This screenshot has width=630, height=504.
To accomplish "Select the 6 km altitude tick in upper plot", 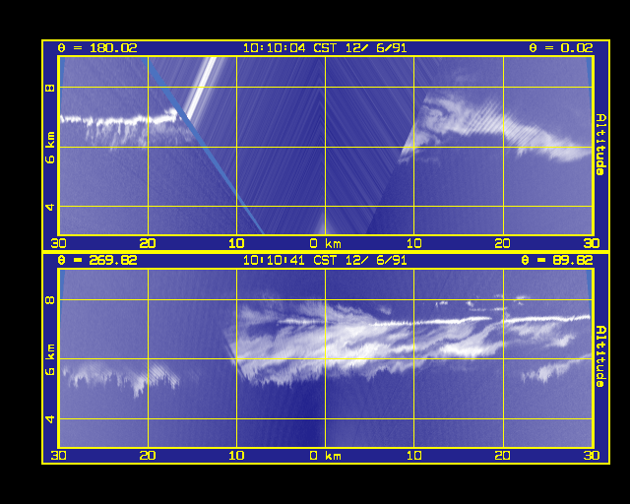I will 50,148.
